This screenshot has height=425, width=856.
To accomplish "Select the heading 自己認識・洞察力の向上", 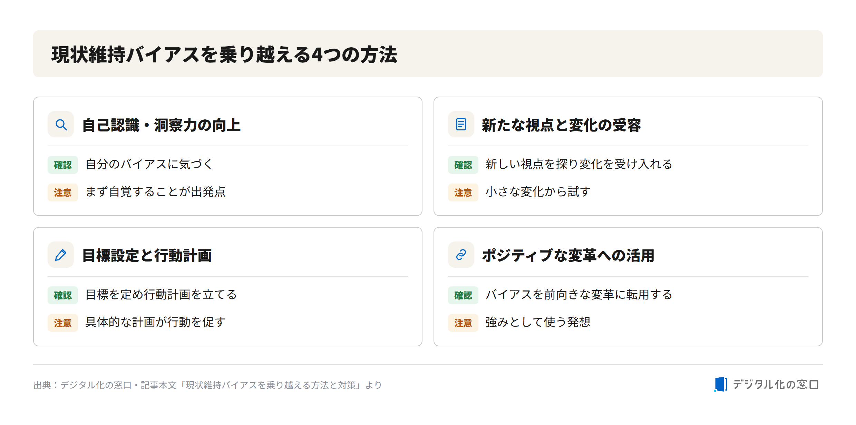I will tap(161, 125).
